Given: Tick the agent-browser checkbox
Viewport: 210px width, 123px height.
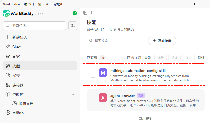Looking at the screenshot, I should [93, 100].
